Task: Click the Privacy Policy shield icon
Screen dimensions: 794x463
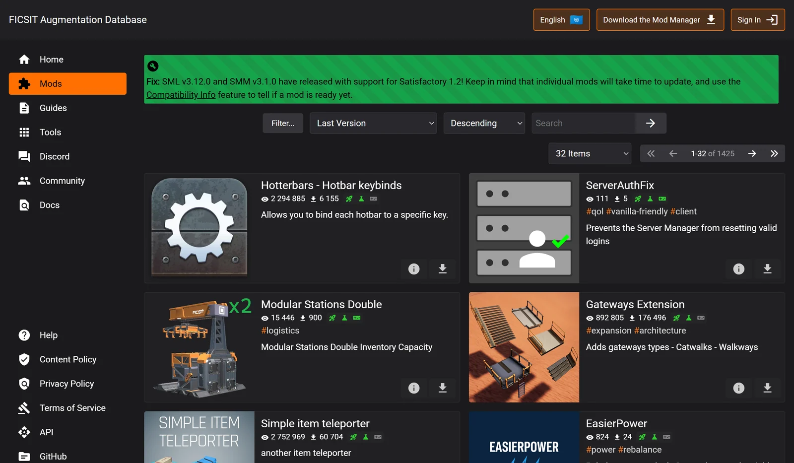Action: [24, 384]
